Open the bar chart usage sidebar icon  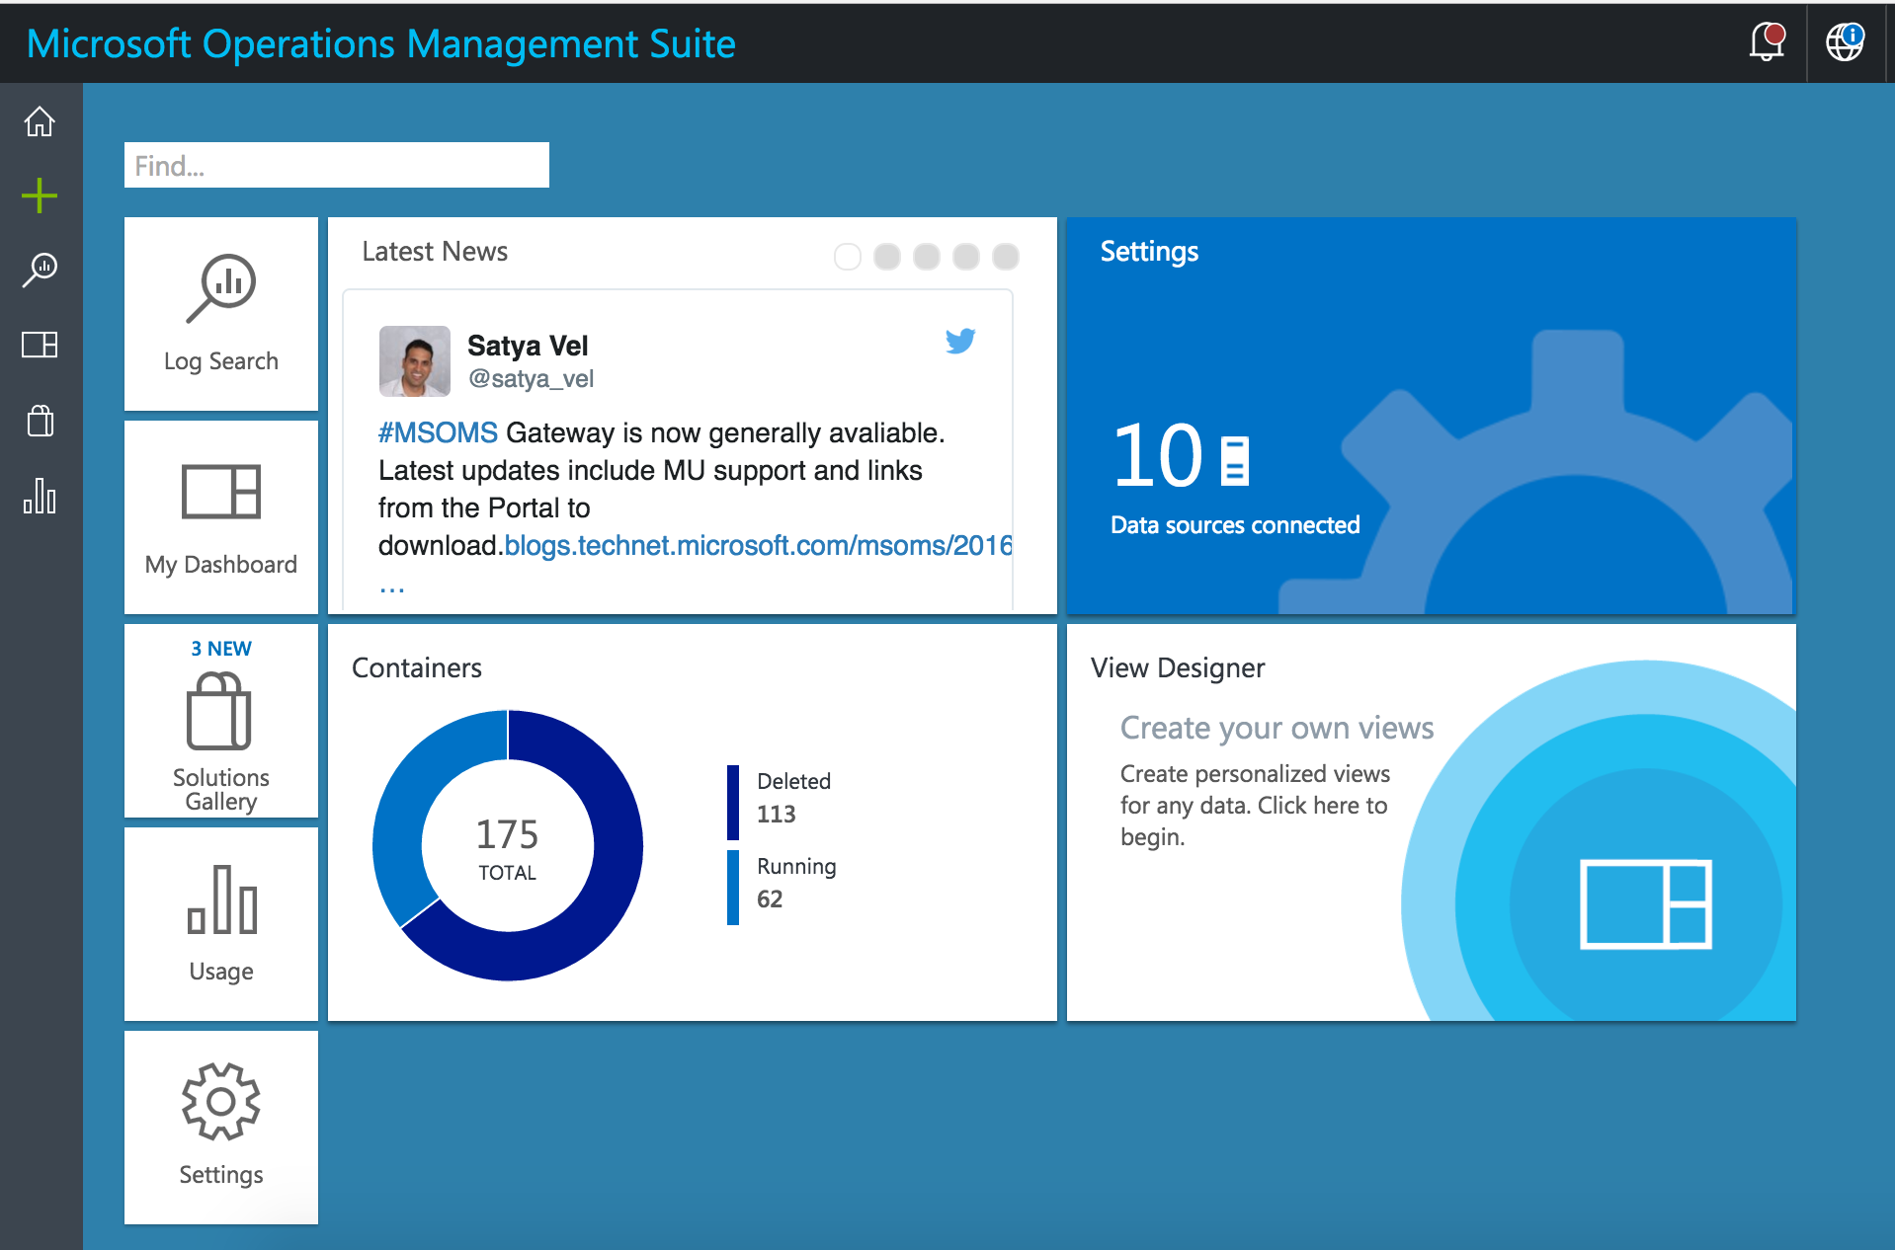(40, 496)
